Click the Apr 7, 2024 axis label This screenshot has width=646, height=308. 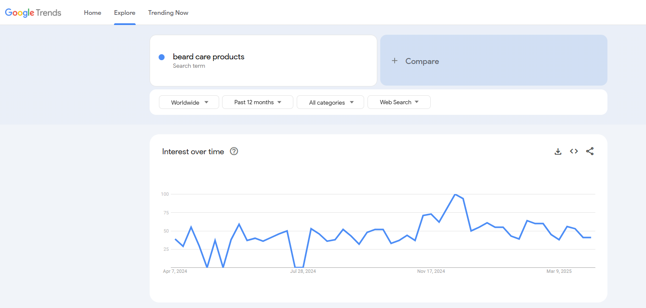(175, 271)
